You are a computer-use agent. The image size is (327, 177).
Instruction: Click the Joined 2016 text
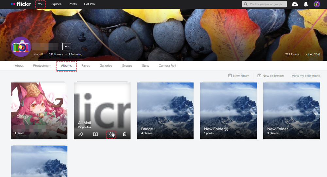coord(312,54)
